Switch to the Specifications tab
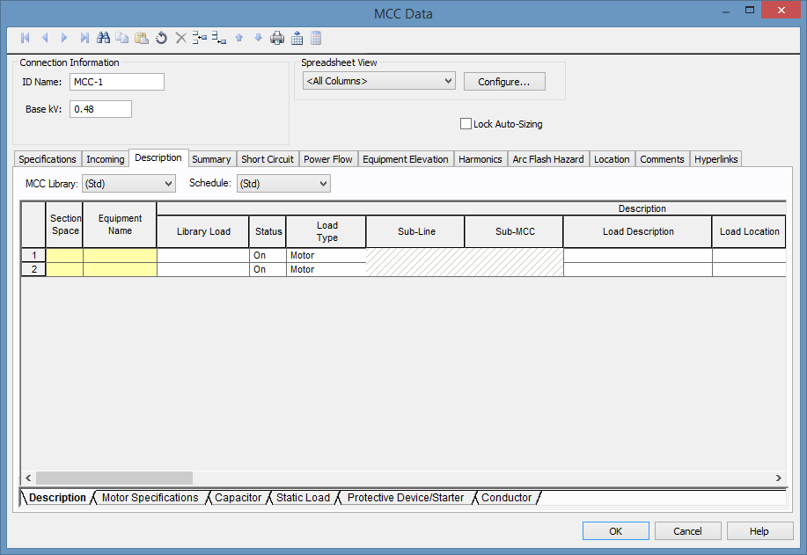Screen dimensions: 807x555 (x=48, y=159)
